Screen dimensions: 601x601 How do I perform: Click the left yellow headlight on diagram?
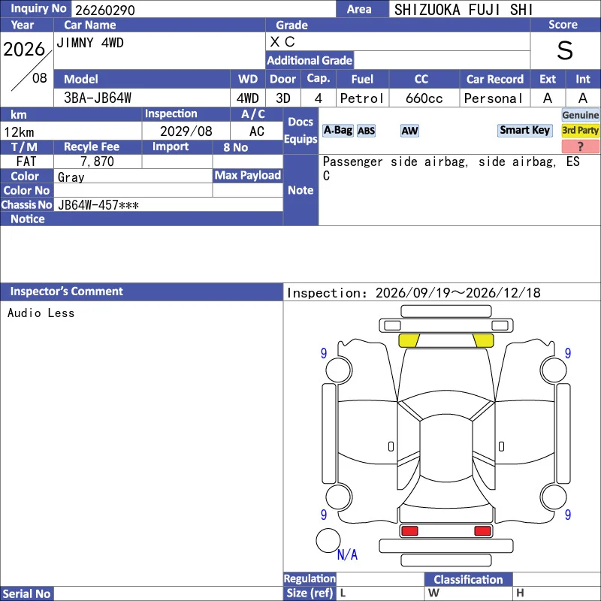click(x=409, y=340)
